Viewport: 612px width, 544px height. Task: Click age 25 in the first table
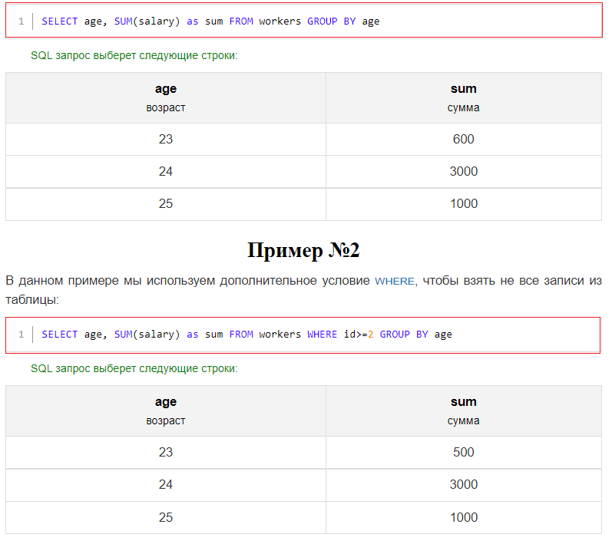click(x=166, y=204)
